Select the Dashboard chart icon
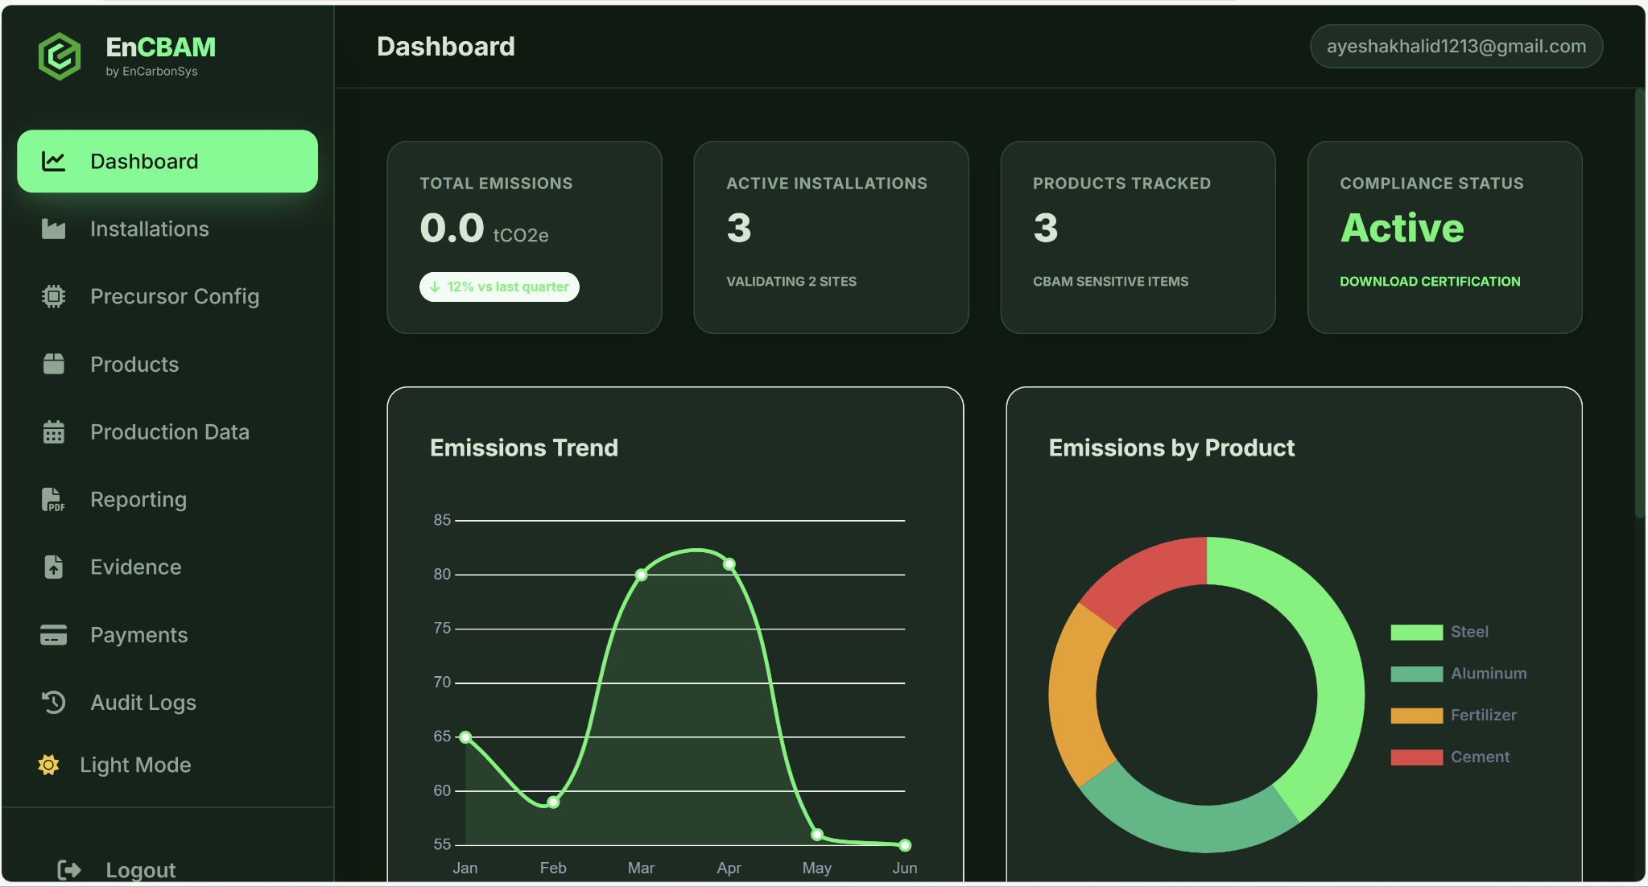 pos(53,161)
